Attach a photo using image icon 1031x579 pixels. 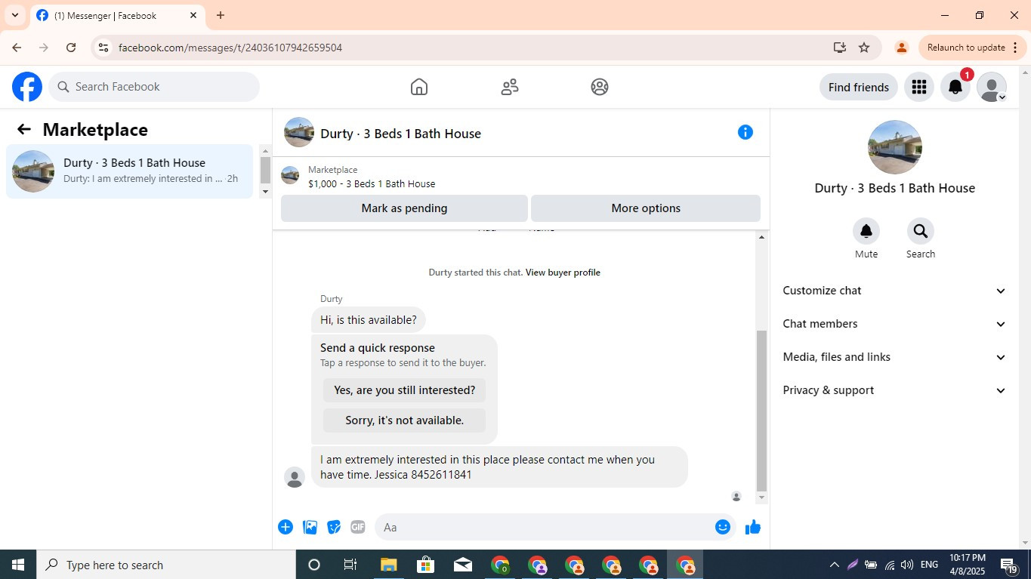[310, 527]
